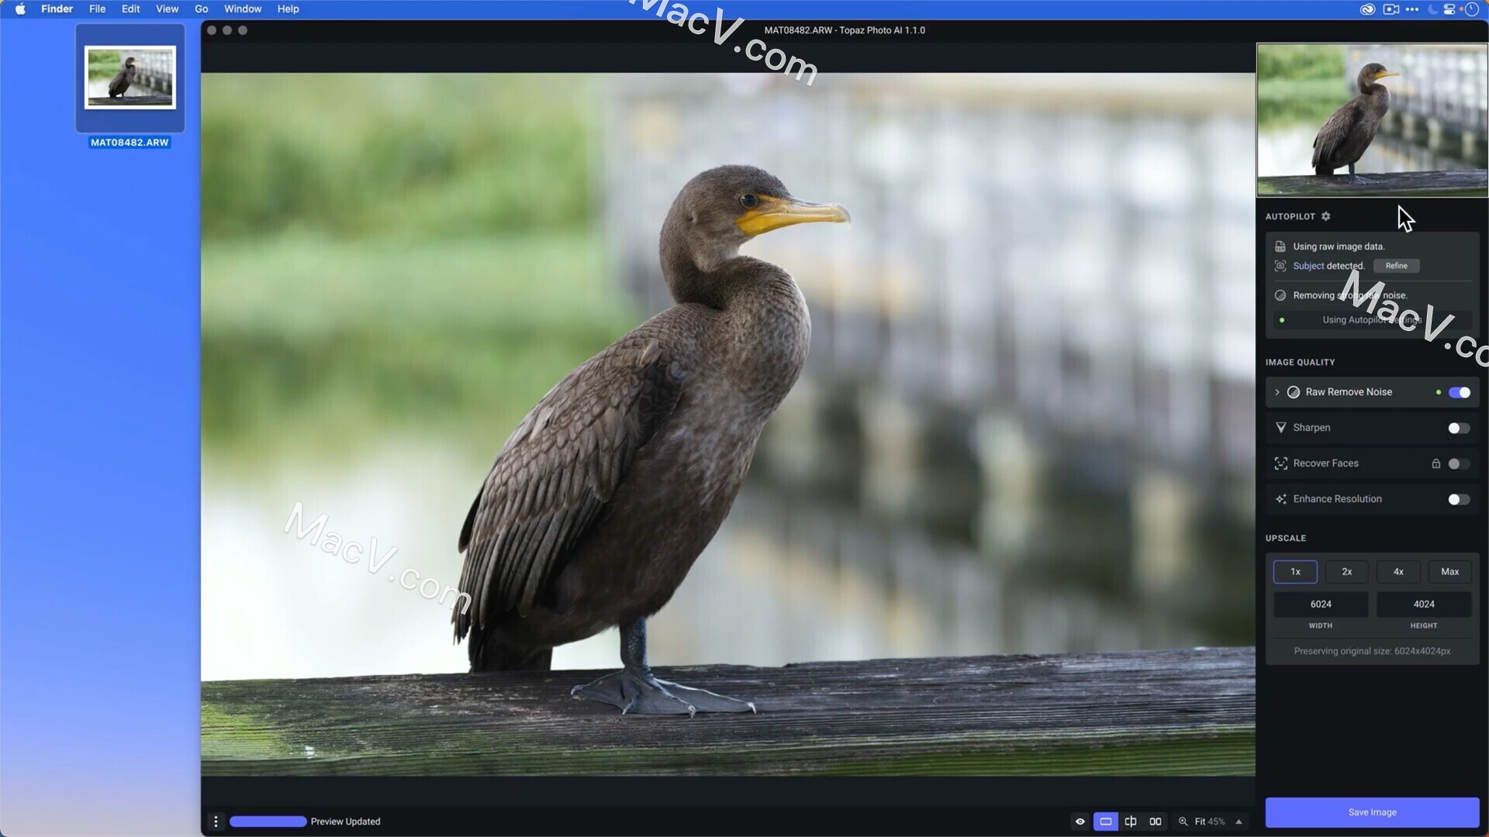
Task: Open the Fit zoom level dropdown arrow
Action: click(1239, 821)
